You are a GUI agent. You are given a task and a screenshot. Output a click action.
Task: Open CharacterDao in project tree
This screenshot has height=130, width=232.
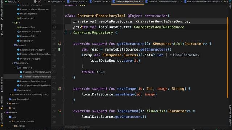coord(28,27)
